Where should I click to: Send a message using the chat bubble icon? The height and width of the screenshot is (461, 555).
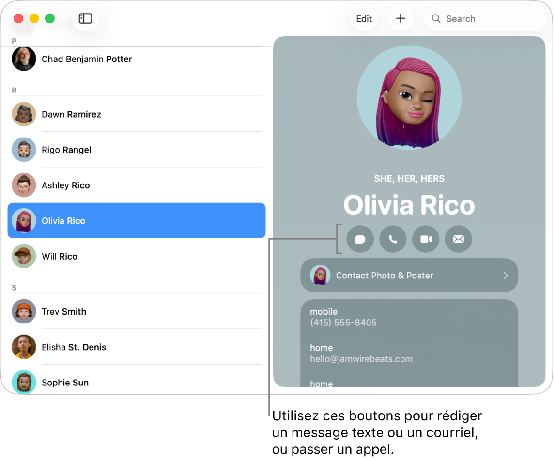click(360, 239)
